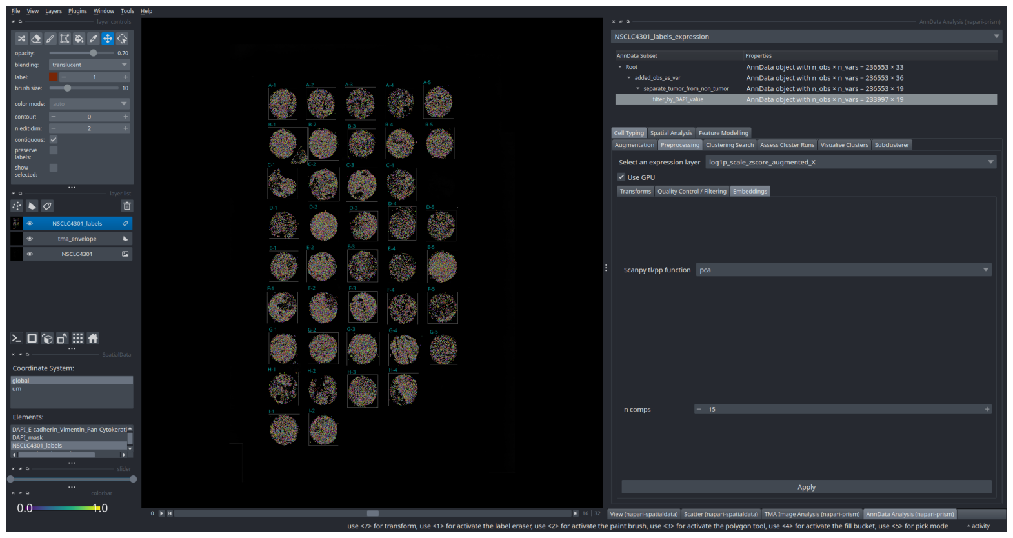Open the Plugins menu
Image resolution: width=1013 pixels, height=538 pixels.
(x=77, y=11)
